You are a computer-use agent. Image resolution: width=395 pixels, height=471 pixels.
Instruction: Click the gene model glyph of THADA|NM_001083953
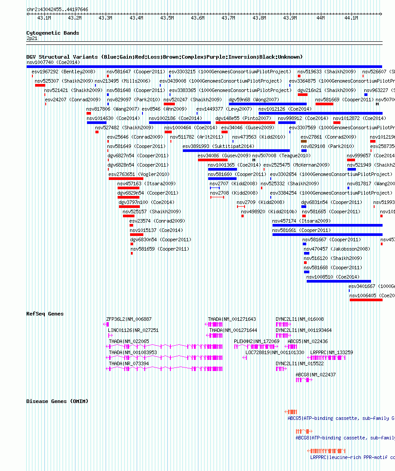(x=164, y=358)
